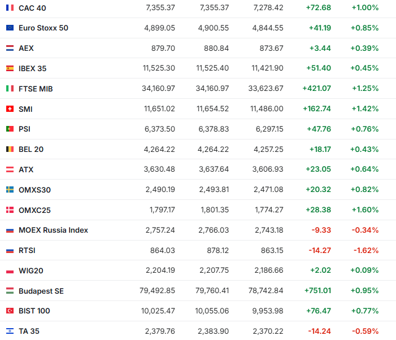Open the WIG20 index page
Viewport: 396px width, 340px height.
pos(31,271)
